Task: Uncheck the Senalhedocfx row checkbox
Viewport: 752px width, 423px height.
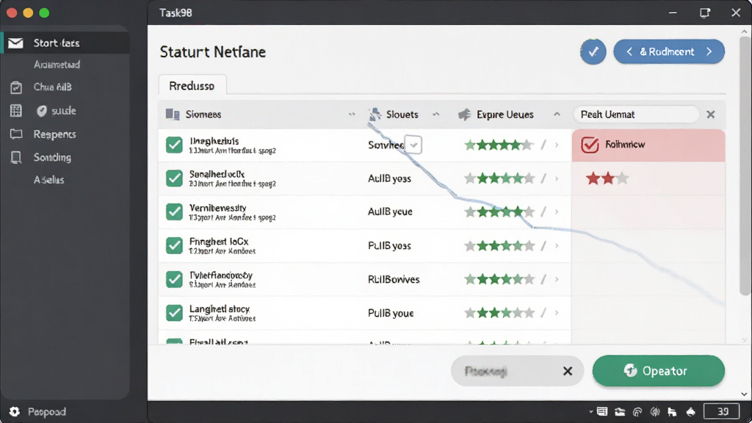Action: pos(174,178)
